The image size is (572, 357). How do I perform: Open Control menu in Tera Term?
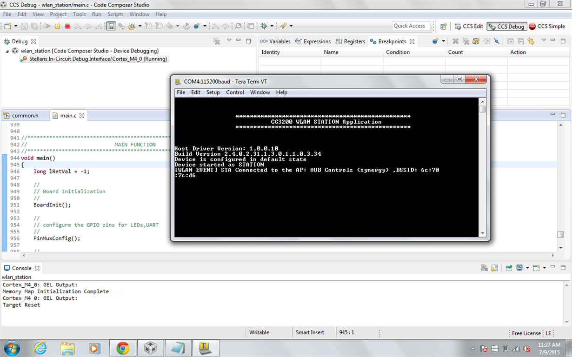tap(235, 93)
